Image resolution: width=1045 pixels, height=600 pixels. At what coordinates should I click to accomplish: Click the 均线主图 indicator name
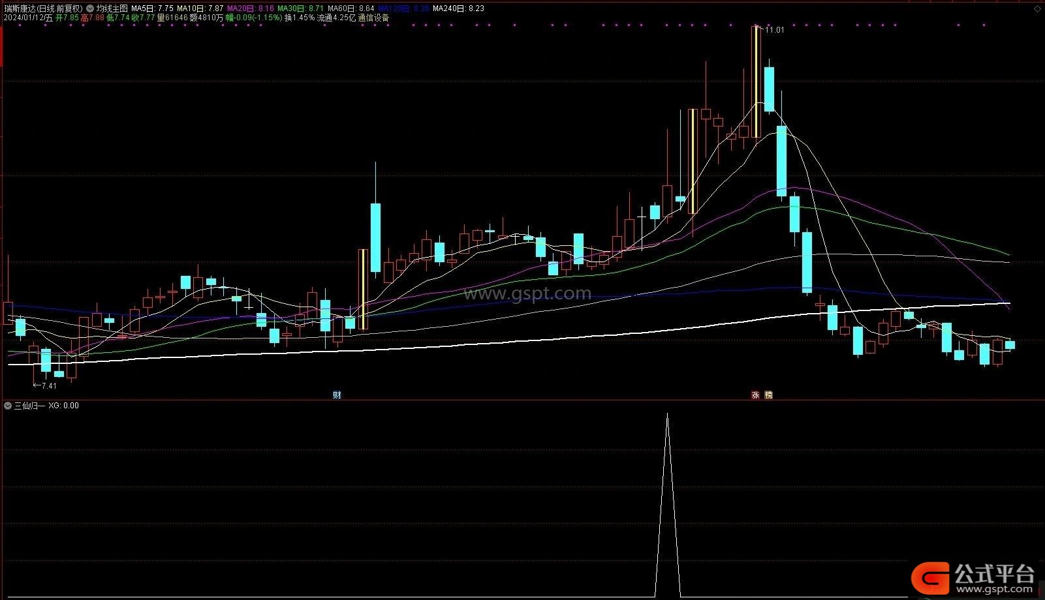pos(112,8)
